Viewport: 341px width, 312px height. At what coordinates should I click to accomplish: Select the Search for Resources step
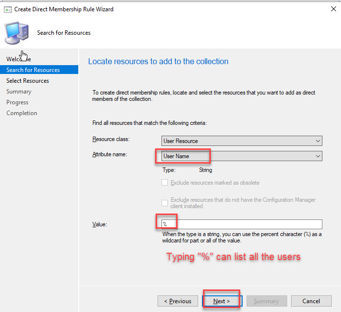pos(33,70)
